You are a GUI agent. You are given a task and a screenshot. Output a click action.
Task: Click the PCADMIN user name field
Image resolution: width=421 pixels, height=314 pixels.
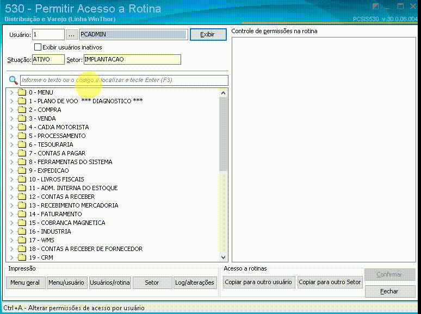pos(133,35)
